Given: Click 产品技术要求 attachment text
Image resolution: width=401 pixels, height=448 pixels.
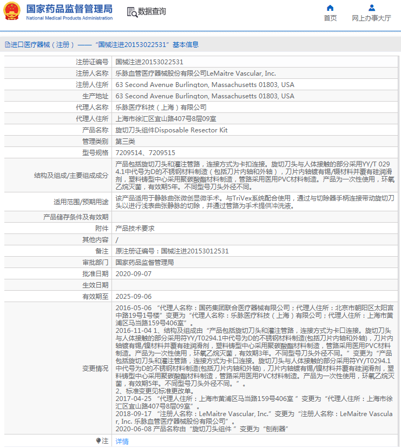Looking at the screenshot, I should [135, 228].
